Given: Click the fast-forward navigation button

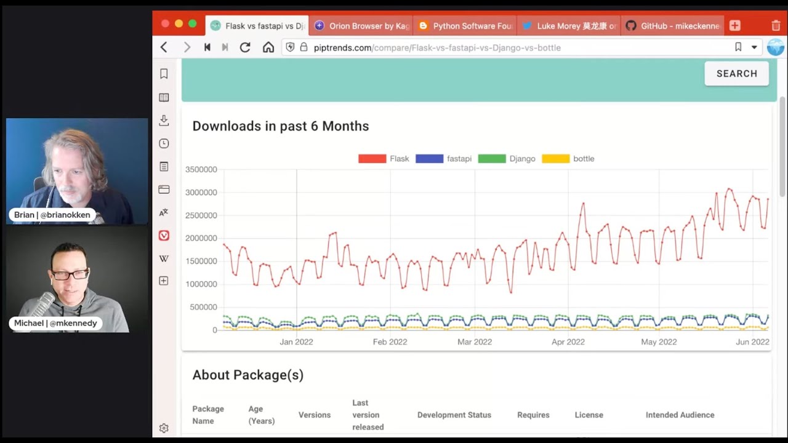Looking at the screenshot, I should click(x=225, y=47).
